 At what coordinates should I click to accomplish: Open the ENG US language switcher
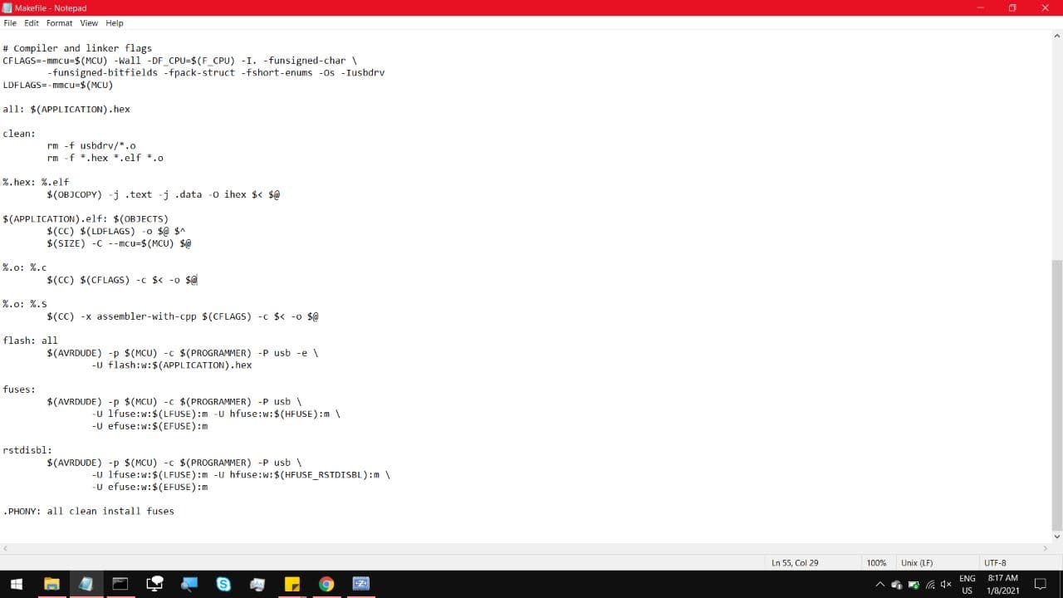point(967,585)
